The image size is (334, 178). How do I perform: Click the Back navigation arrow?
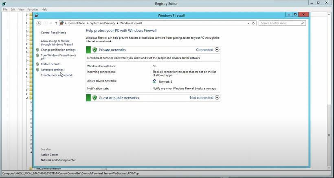[39, 23]
